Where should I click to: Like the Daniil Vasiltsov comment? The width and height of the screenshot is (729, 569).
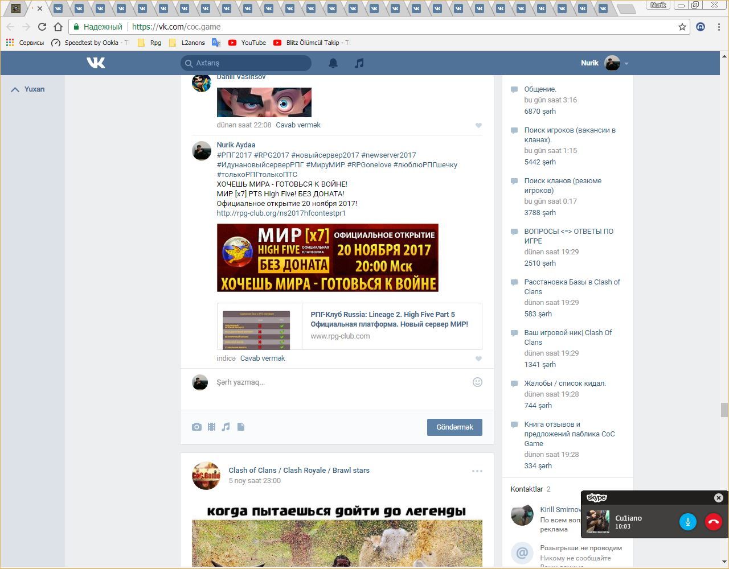[478, 126]
